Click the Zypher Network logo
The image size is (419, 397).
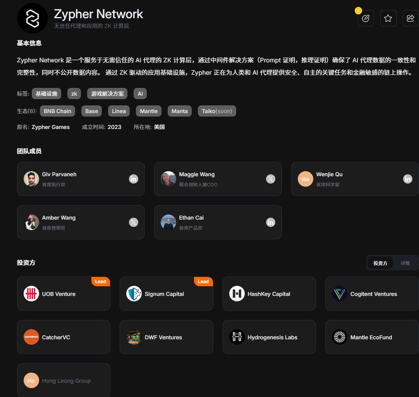tap(32, 18)
